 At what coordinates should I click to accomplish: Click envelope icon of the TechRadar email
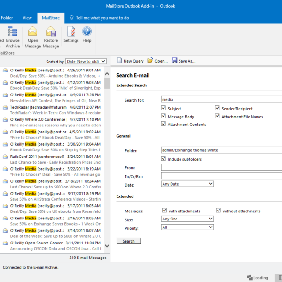5,107
